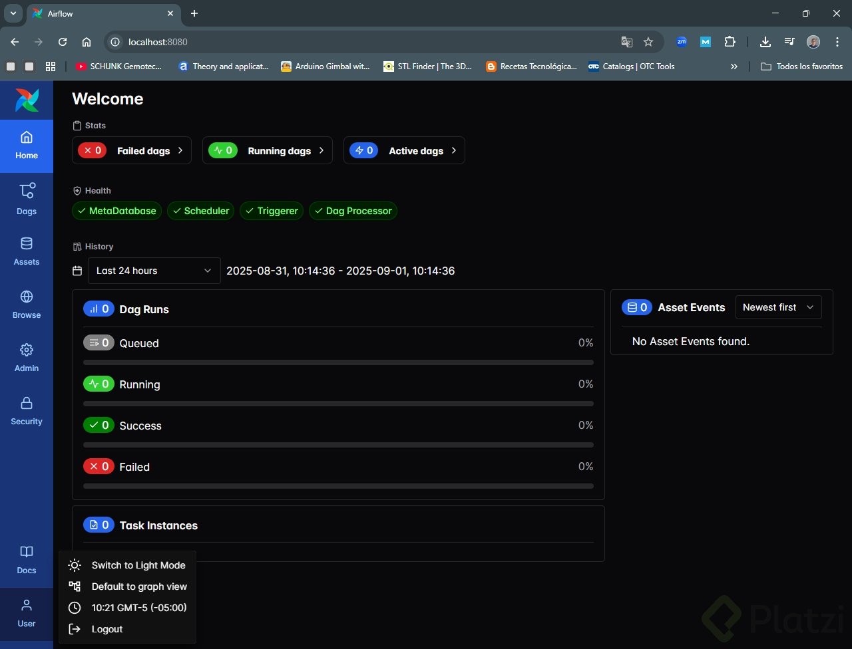Click the Dag Runs heading

[x=144, y=309]
